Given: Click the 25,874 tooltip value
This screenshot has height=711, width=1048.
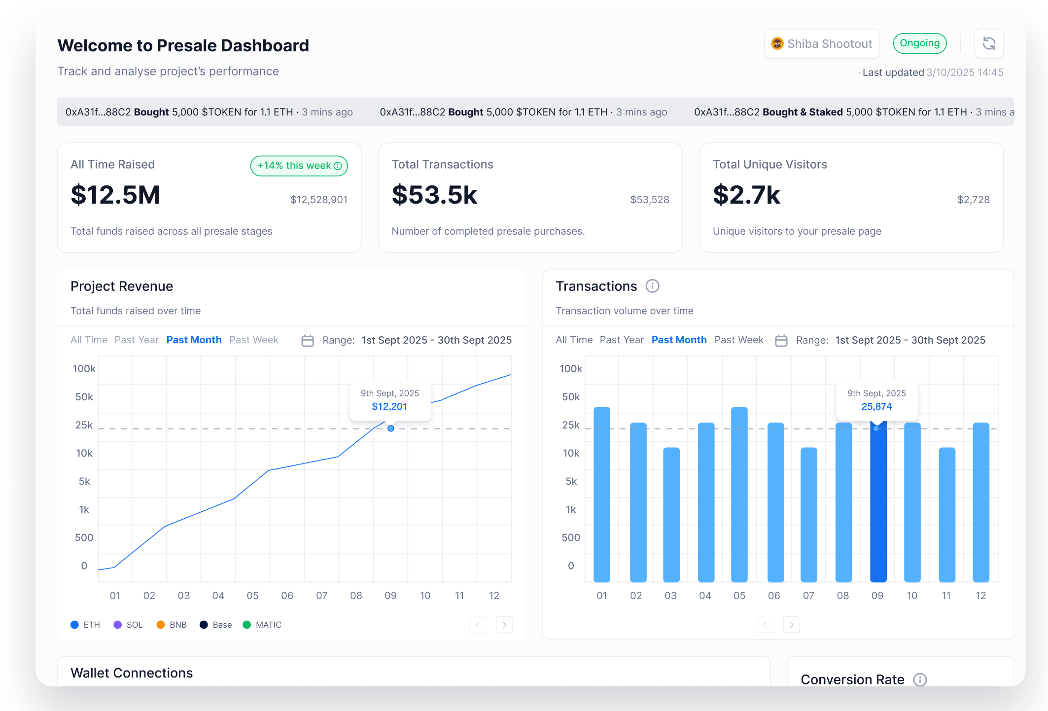Looking at the screenshot, I should (x=876, y=407).
